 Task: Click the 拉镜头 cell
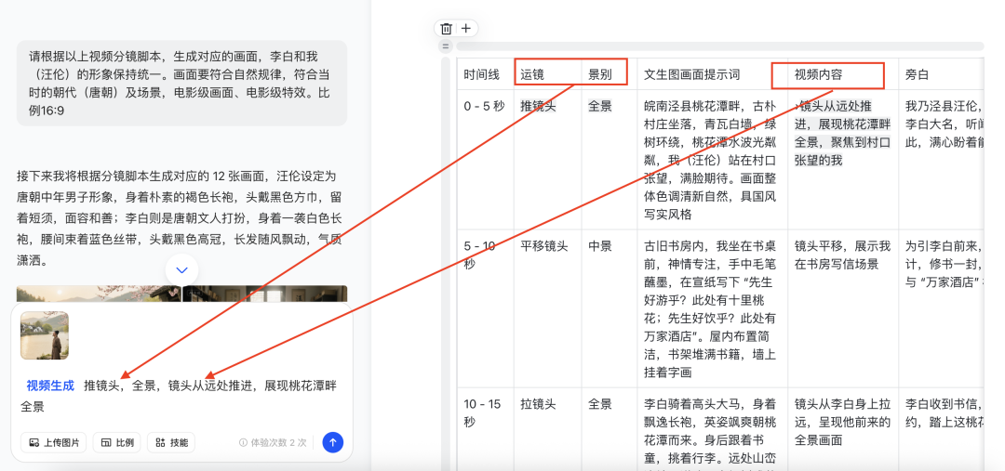(547, 429)
